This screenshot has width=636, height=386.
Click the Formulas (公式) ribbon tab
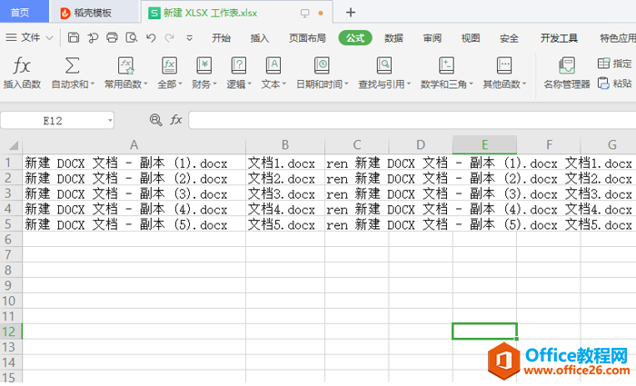[355, 38]
